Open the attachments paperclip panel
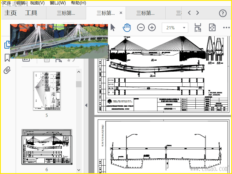The image size is (232, 174). pos(7,70)
